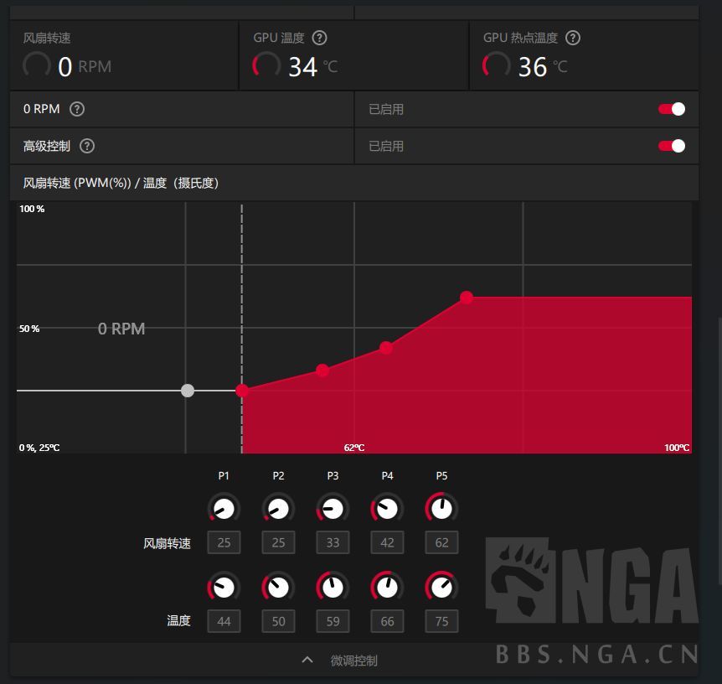722x684 pixels.
Task: Disable the 0 RPM feature toggle
Action: pyautogui.click(x=670, y=108)
